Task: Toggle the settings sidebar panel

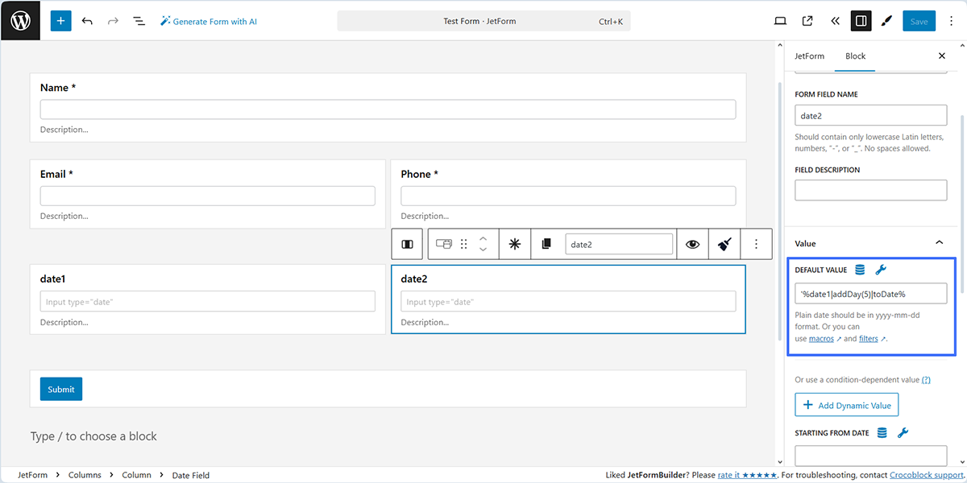Action: pyautogui.click(x=861, y=21)
